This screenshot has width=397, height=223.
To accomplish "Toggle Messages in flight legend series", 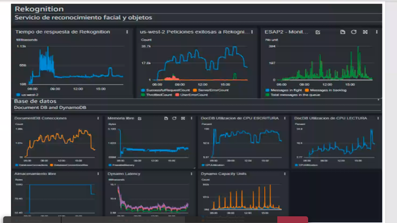I will tap(284, 90).
